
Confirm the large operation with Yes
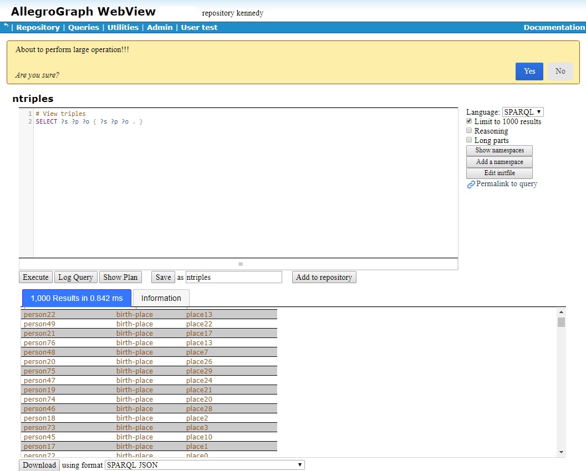tap(529, 71)
